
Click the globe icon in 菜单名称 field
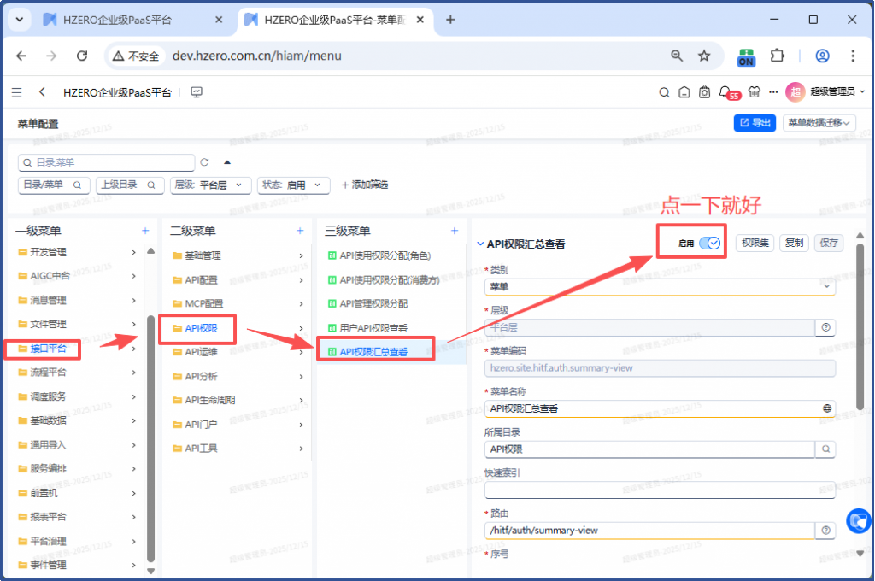(826, 408)
